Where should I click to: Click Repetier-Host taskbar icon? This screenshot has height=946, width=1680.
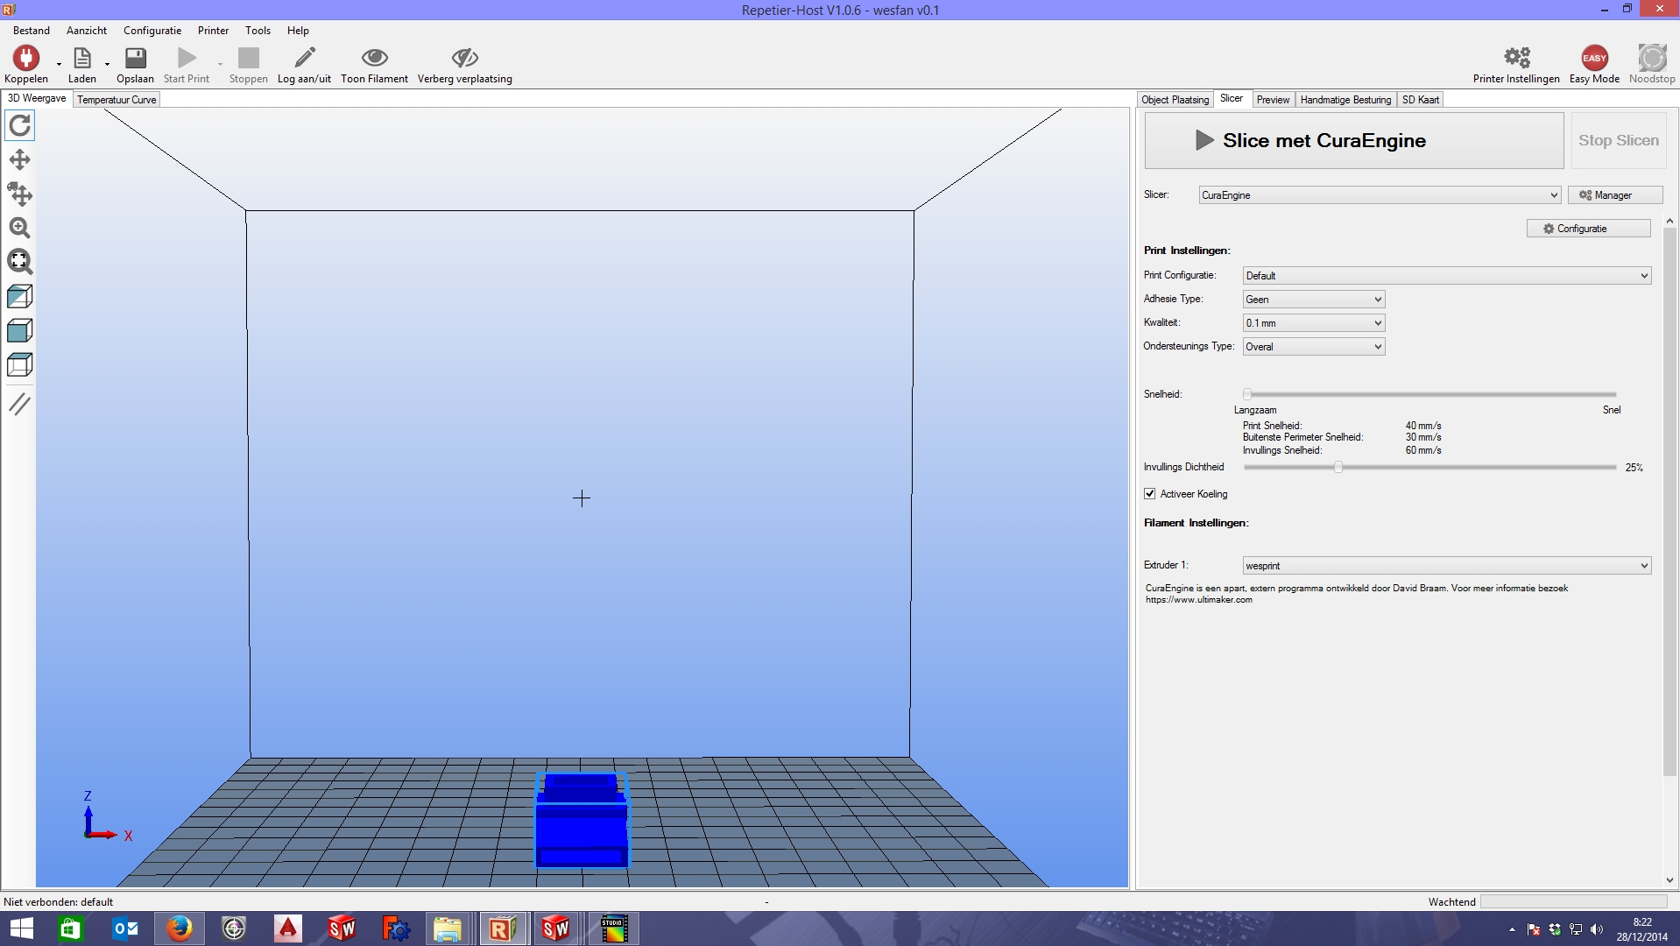coord(502,928)
